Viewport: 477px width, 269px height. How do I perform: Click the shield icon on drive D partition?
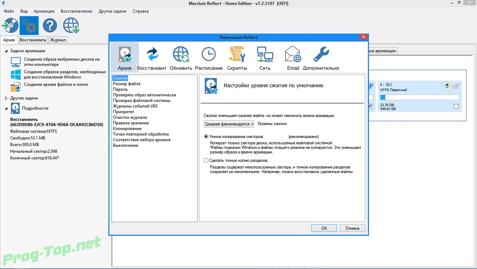click(x=447, y=86)
